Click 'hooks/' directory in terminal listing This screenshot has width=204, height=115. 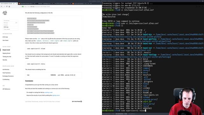click(146, 84)
